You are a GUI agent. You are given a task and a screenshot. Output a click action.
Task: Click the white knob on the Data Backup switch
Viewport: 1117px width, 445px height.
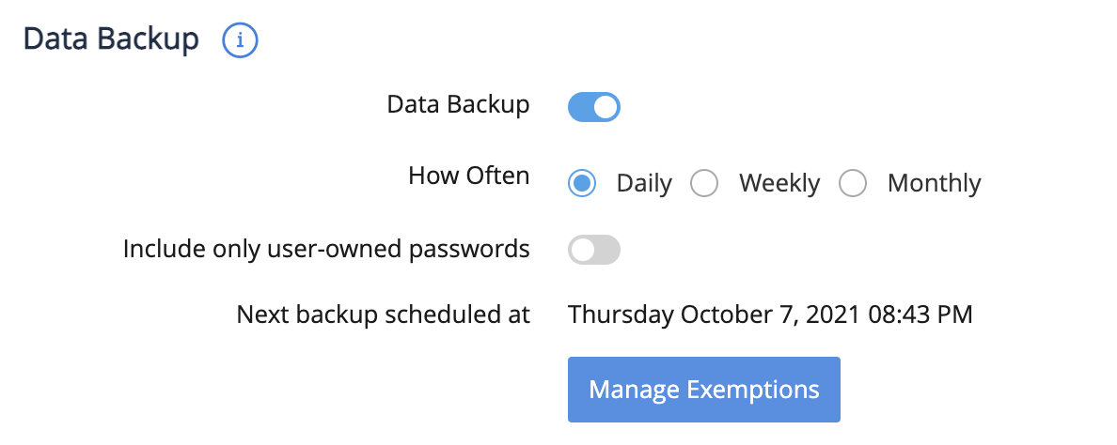606,107
